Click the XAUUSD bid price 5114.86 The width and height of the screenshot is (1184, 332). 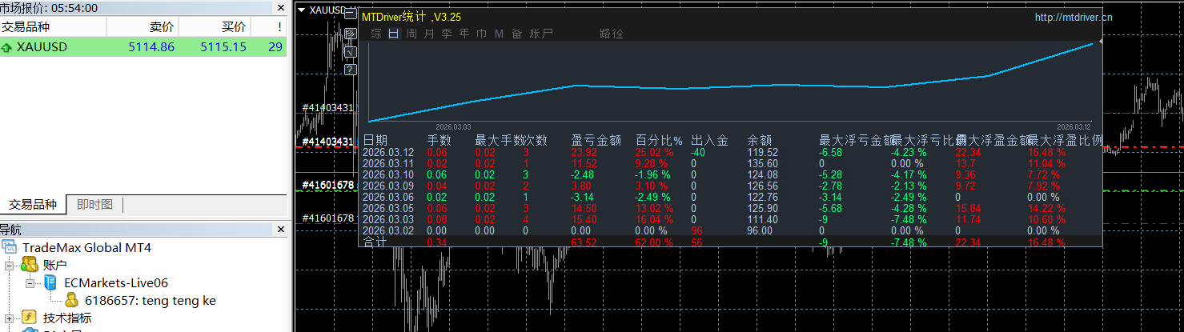pyautogui.click(x=151, y=47)
